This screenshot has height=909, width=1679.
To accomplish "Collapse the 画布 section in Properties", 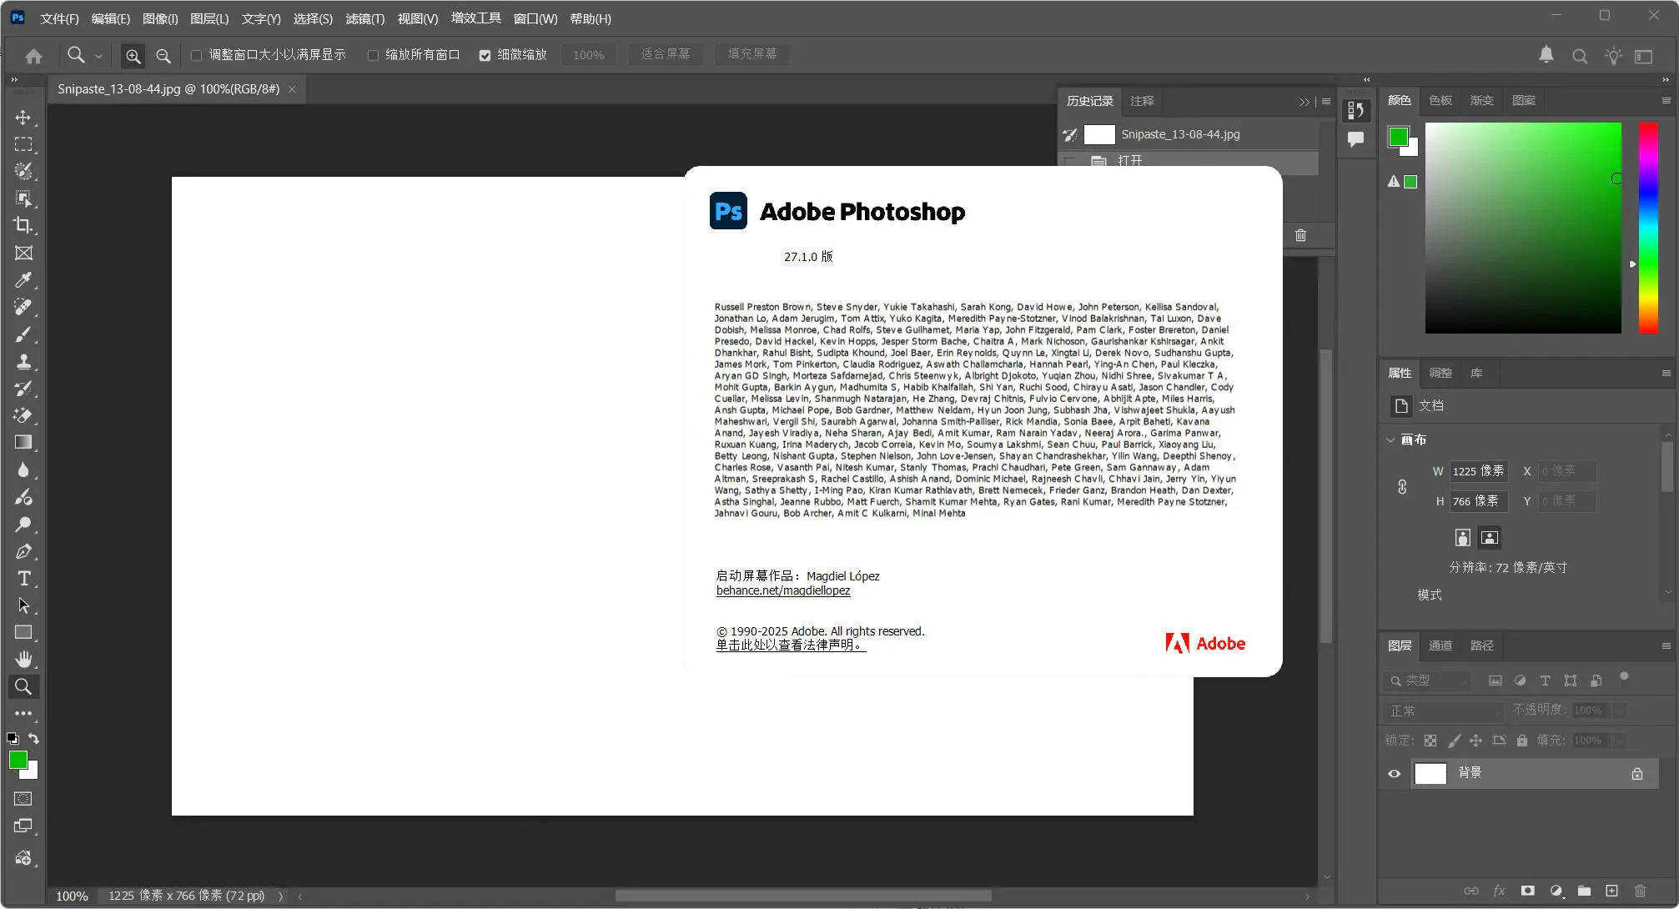I will tap(1390, 439).
